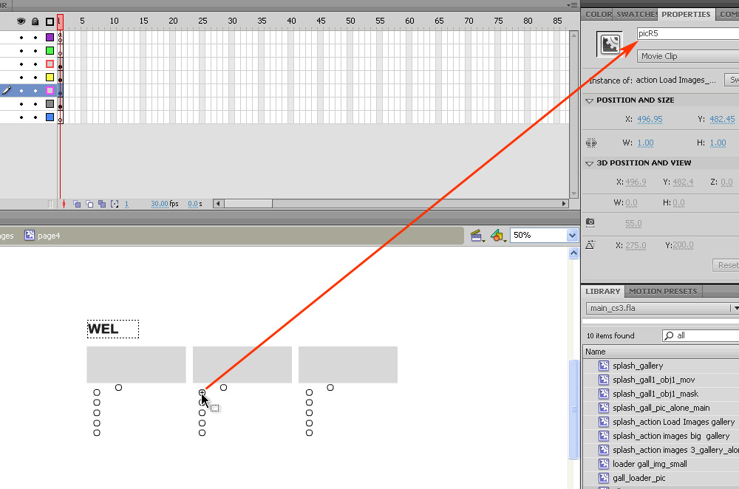
Task: Click the yellow layer outline color swatch
Action: click(x=50, y=77)
